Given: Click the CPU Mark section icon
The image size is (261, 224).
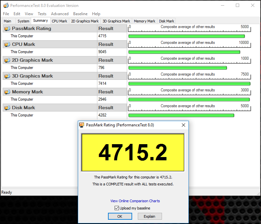Looking at the screenshot, I should 7,45.
